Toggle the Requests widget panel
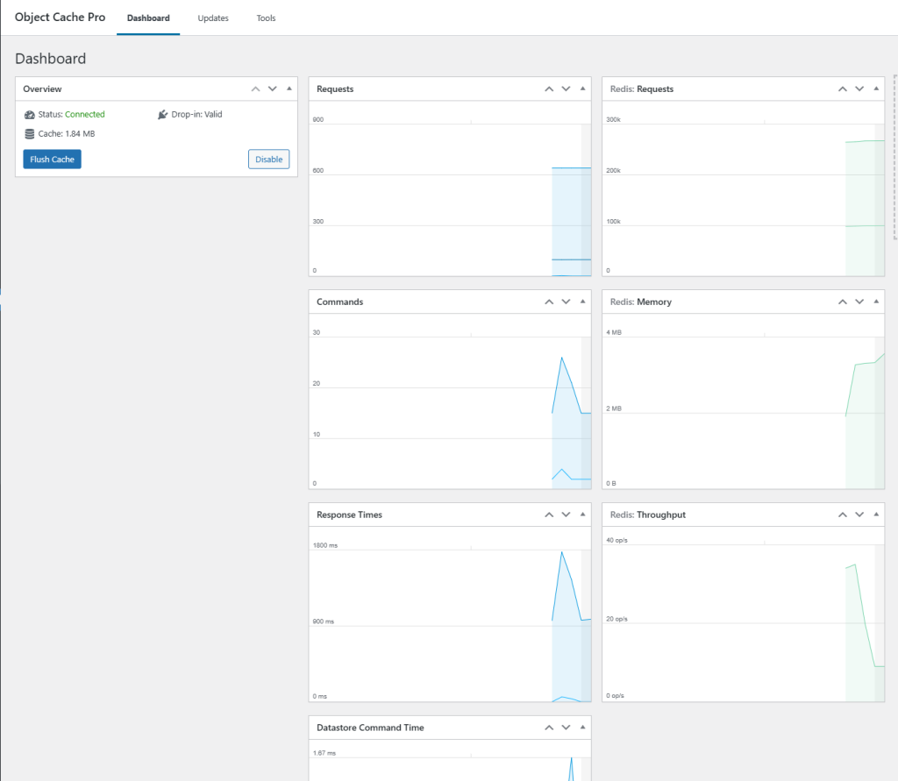Image resolution: width=898 pixels, height=781 pixels. [582, 89]
